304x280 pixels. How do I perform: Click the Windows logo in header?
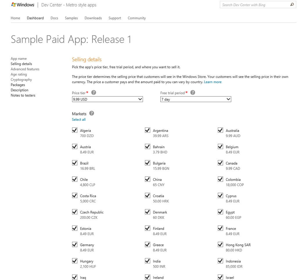click(x=23, y=5)
